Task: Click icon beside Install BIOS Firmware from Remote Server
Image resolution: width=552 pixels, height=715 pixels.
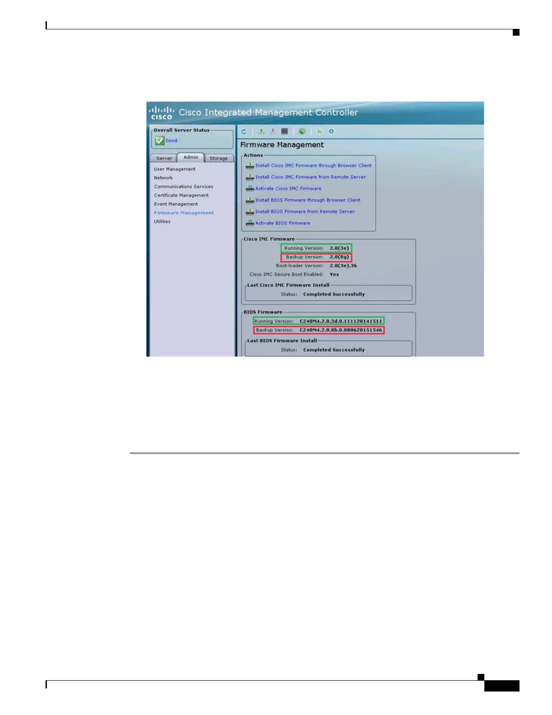Action: [x=250, y=212]
